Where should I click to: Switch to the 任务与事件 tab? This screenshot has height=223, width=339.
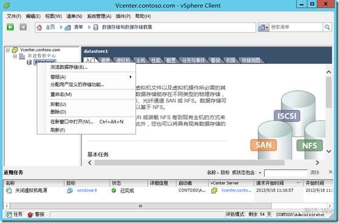[193, 60]
